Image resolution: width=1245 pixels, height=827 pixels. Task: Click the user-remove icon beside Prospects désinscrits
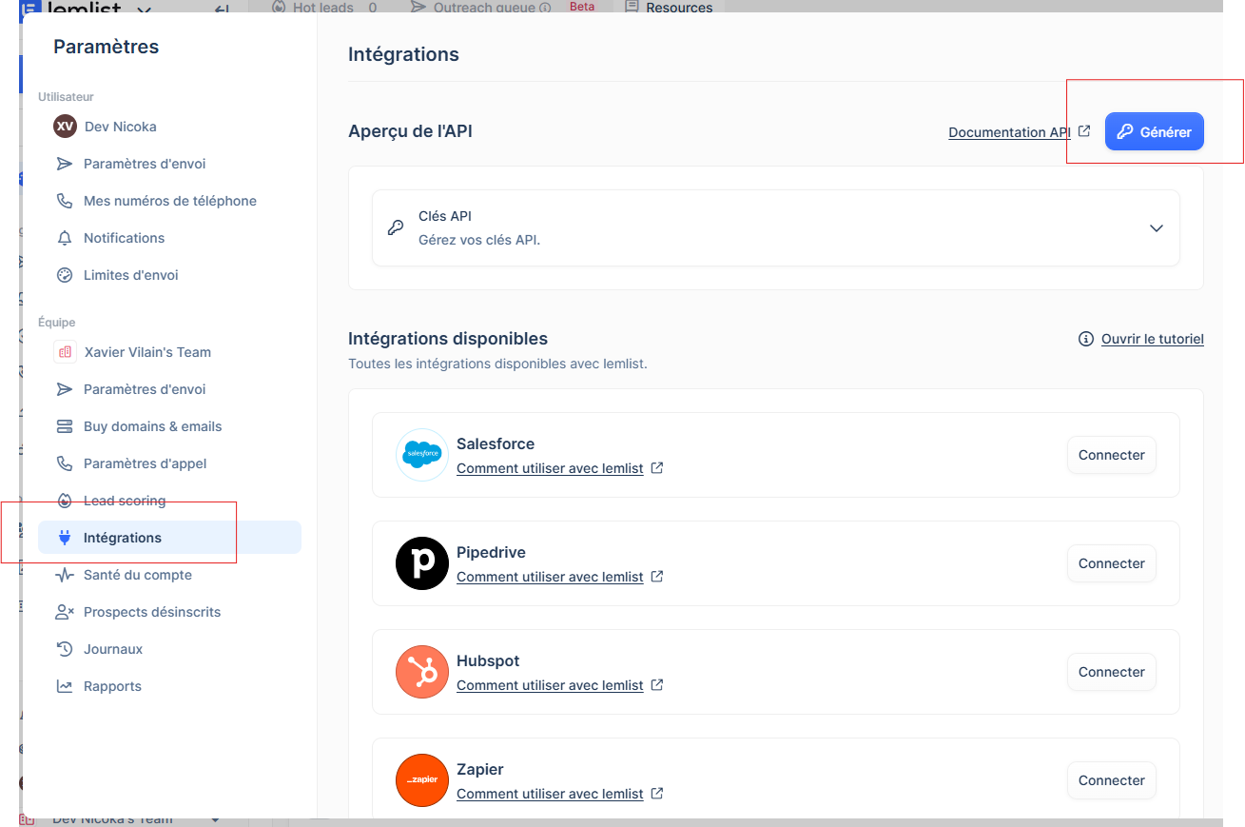pos(65,612)
